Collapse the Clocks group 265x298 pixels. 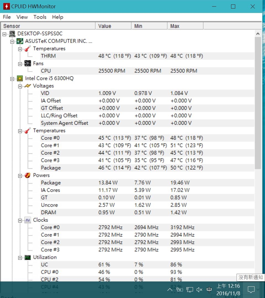click(20, 221)
